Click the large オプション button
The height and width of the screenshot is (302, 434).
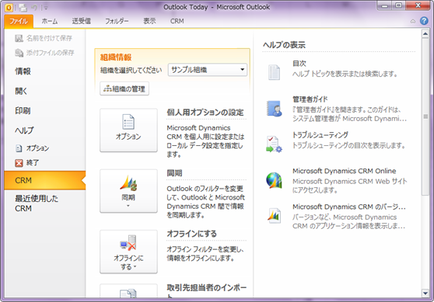(128, 130)
